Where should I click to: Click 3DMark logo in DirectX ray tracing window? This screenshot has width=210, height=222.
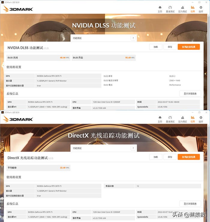coord(18,119)
